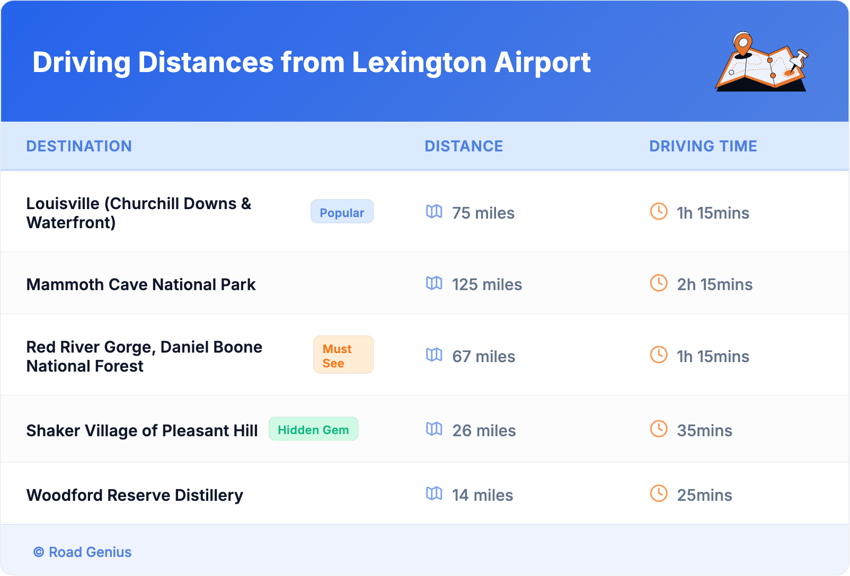850x576 pixels.
Task: Click the map illustration in the header
Action: click(x=762, y=62)
